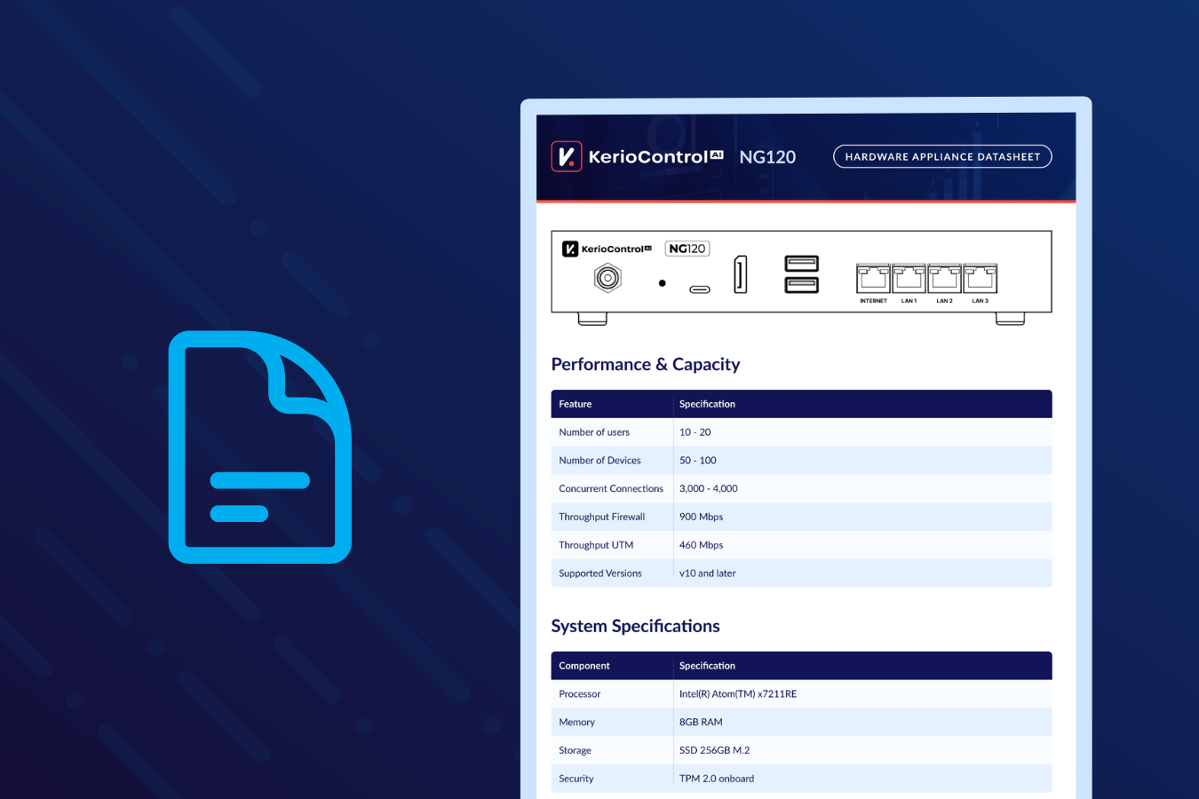1199x799 pixels.
Task: Click the NG120 badge on device diagram
Action: [x=687, y=249]
